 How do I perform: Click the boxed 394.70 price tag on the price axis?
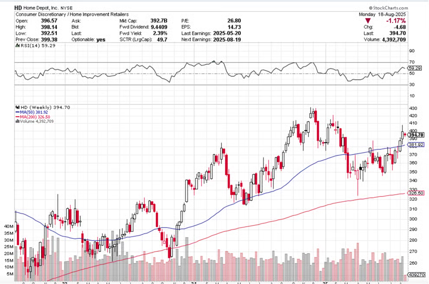click(416, 135)
